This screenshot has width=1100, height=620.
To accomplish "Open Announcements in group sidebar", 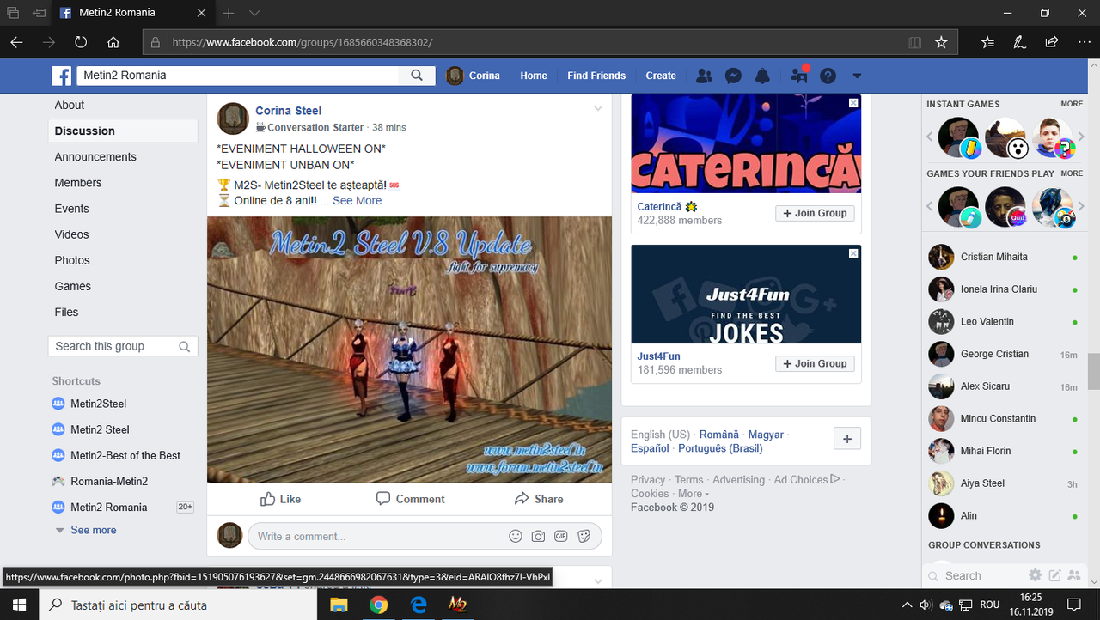I will coord(95,156).
